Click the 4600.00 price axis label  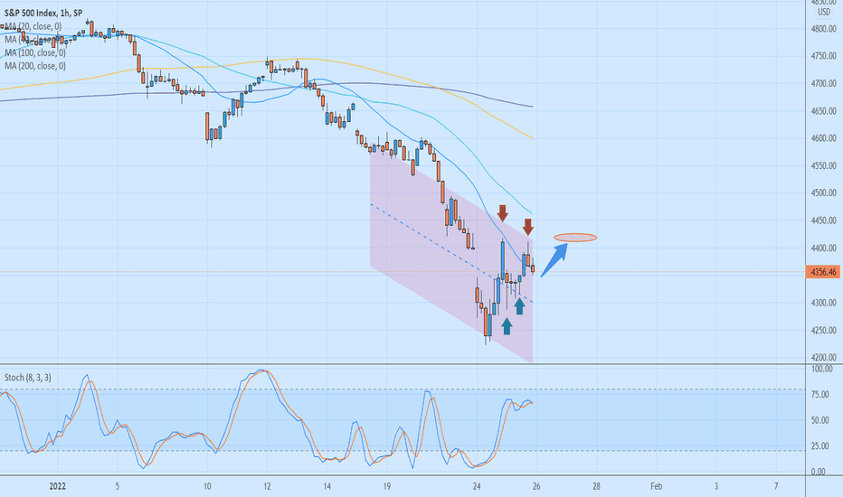(x=824, y=138)
